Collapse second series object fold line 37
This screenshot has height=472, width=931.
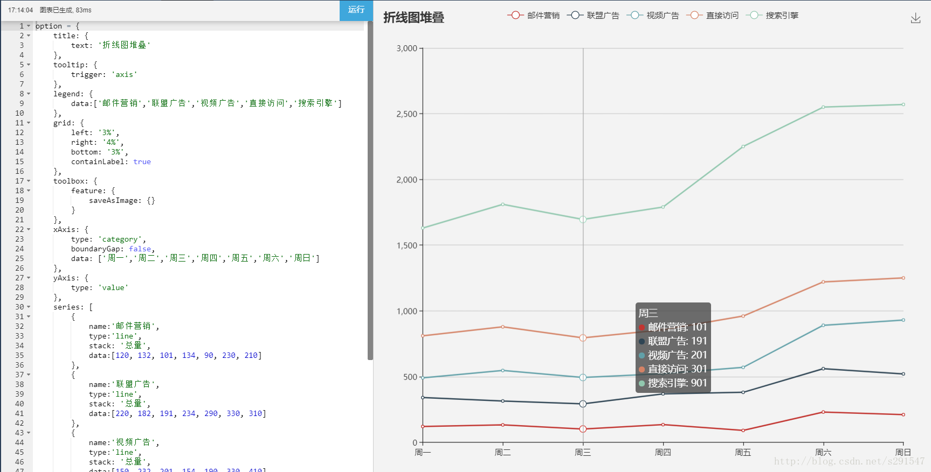coord(29,375)
